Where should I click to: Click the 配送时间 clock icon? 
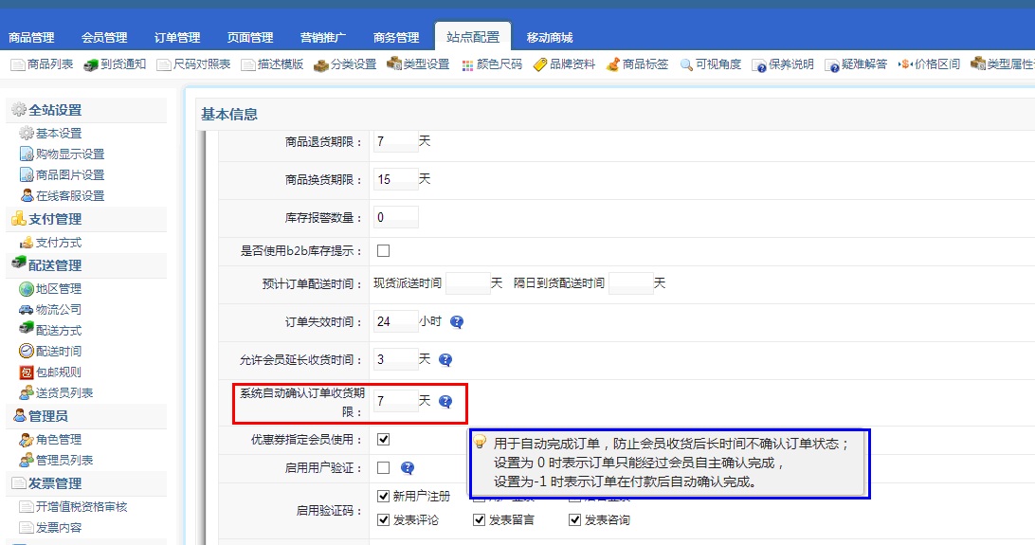tap(27, 351)
